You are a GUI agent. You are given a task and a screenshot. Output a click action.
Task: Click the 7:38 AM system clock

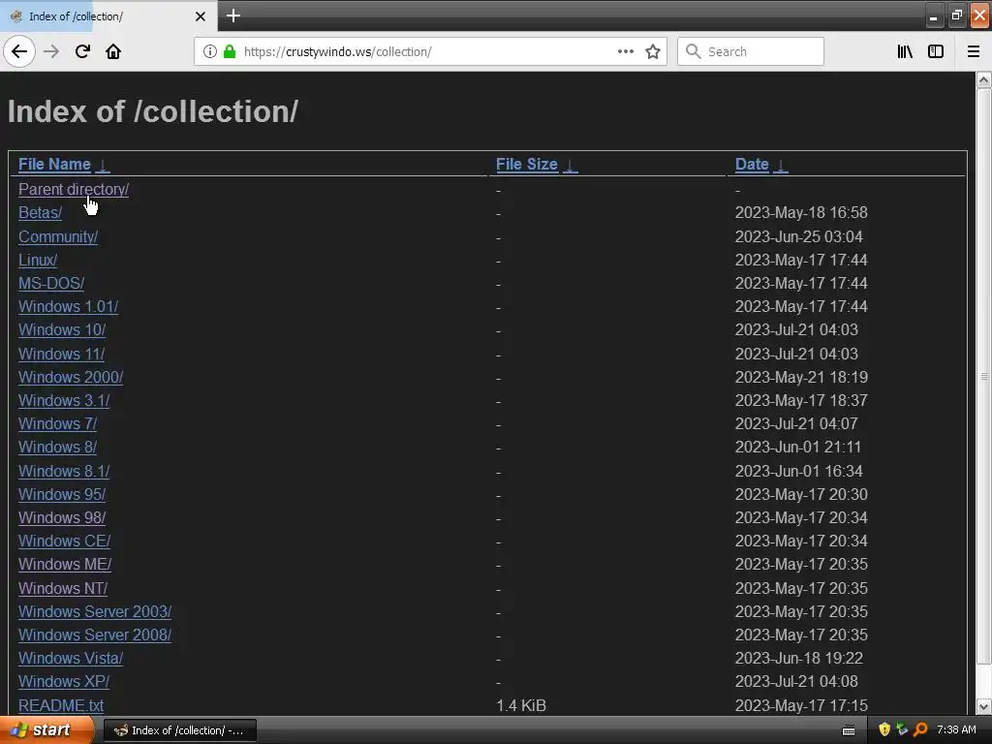click(956, 730)
